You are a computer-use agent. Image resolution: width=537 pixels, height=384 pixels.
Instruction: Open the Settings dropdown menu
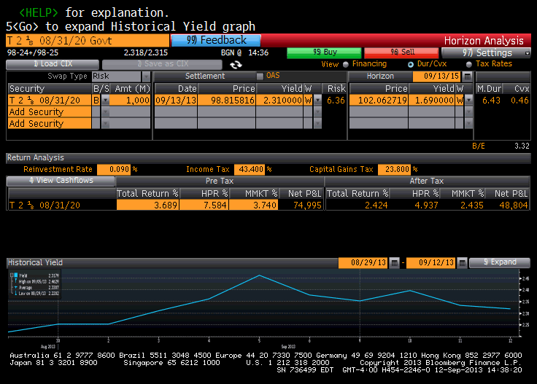click(x=487, y=52)
